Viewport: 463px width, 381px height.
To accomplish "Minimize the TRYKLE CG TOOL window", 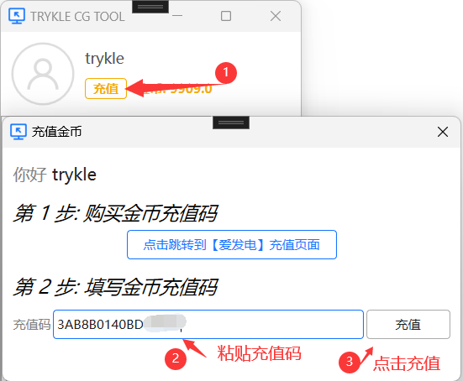I will click(177, 16).
